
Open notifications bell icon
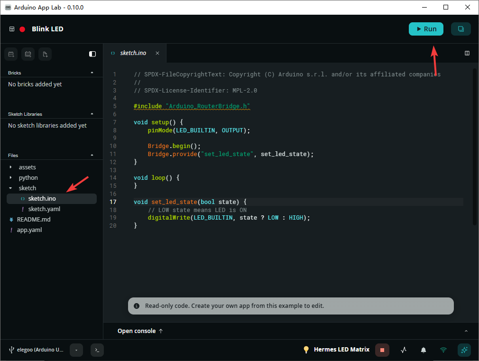424,350
